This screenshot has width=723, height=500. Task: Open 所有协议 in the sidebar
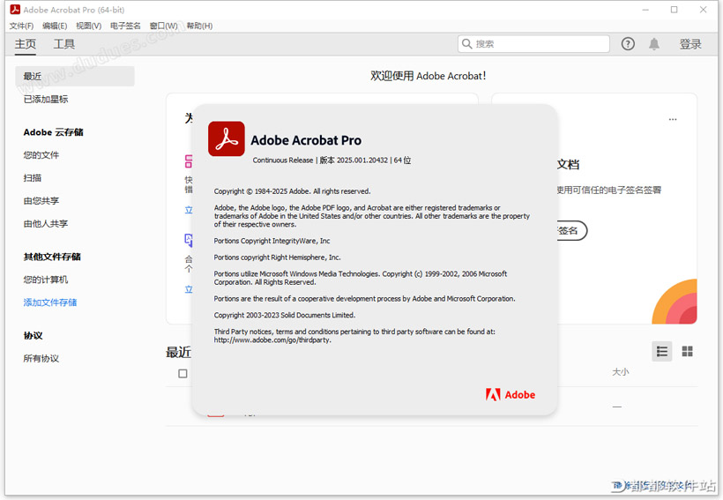[41, 358]
